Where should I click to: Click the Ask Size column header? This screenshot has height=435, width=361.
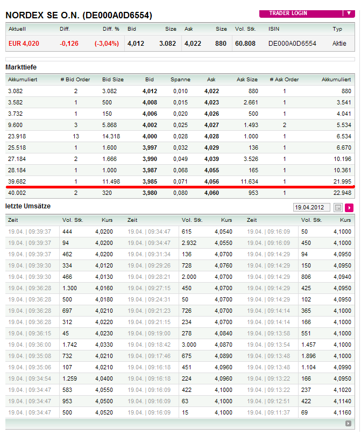pos(247,80)
